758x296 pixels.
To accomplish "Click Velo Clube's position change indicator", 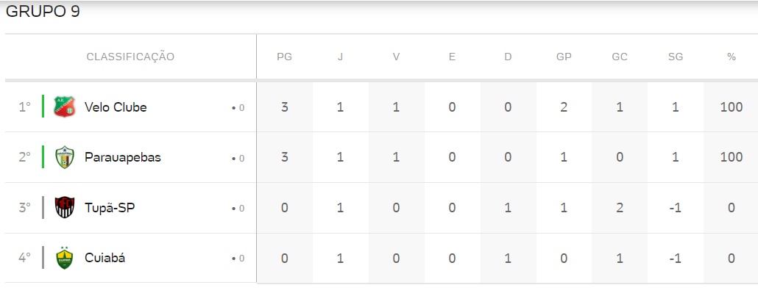I will pos(238,108).
